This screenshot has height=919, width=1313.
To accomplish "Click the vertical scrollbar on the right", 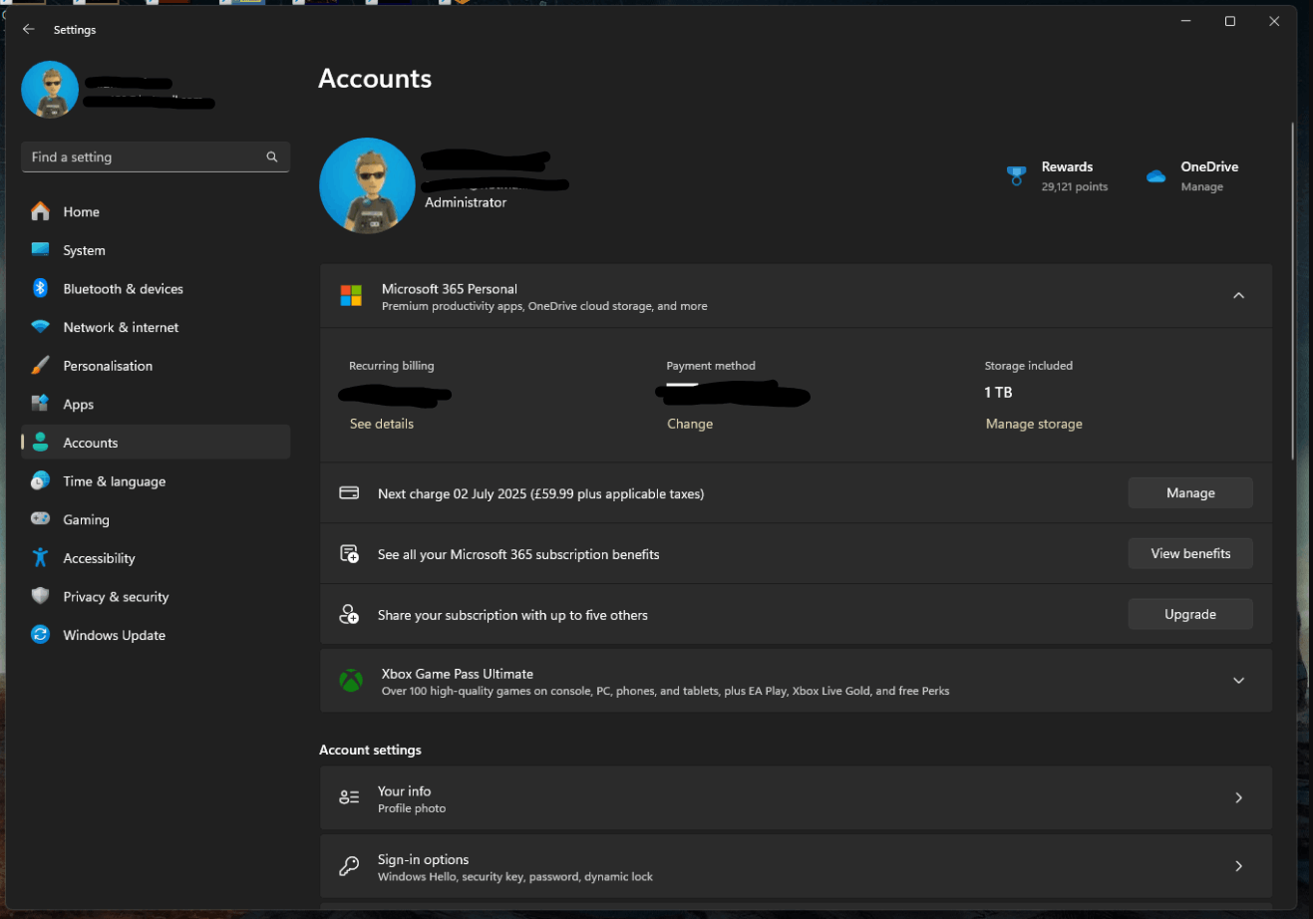I will (x=1293, y=291).
